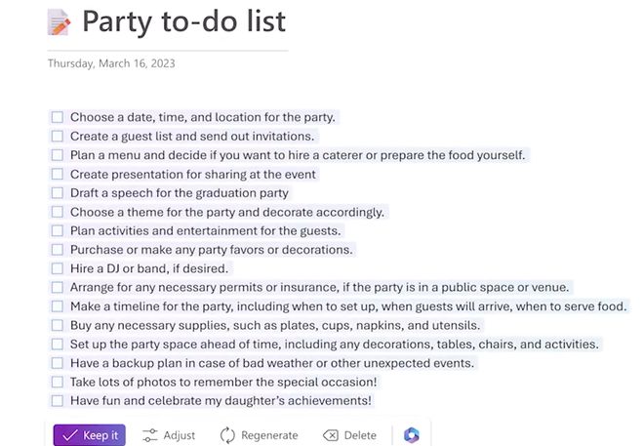Check the 'Take lots of photos' box

tap(58, 382)
